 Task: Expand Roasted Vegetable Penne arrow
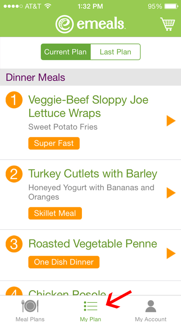171,254
